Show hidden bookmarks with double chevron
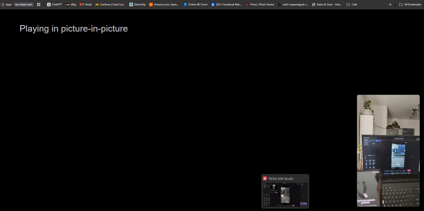Viewport: 424px width, 211px height. pyautogui.click(x=390, y=5)
